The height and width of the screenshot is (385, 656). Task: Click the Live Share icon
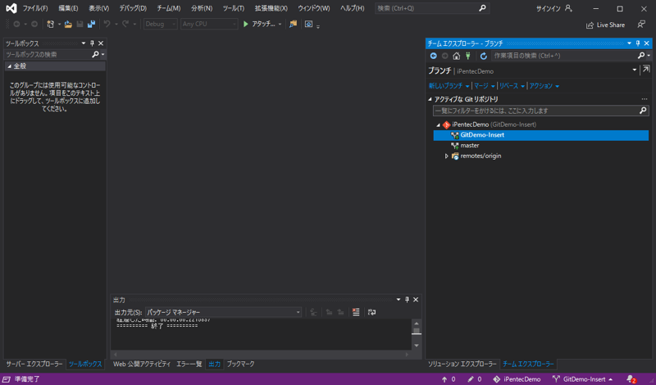pos(590,25)
